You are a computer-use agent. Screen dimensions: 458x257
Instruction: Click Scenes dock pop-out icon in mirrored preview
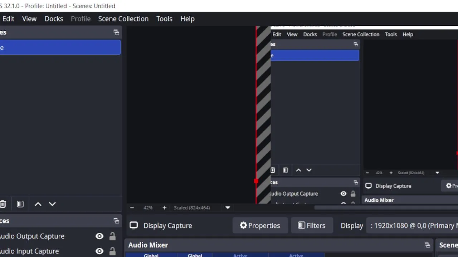[356, 44]
